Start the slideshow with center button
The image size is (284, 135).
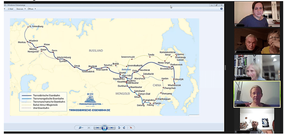coord(104,128)
